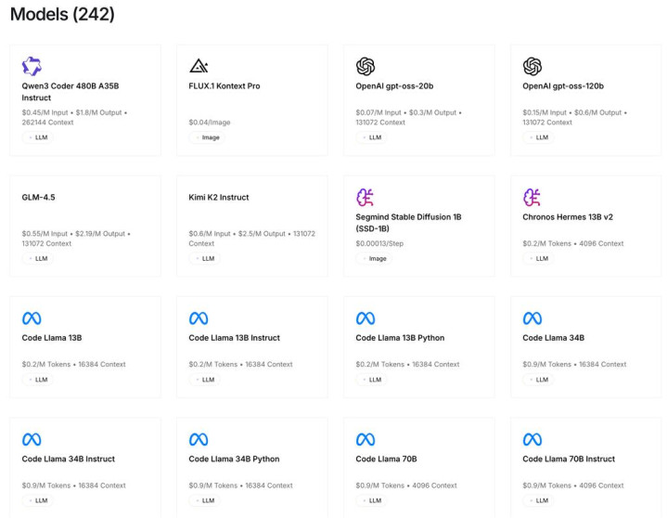This screenshot has height=518, width=667.
Task: Select LLM tag on Code Llama 34B card
Action: pyautogui.click(x=540, y=380)
